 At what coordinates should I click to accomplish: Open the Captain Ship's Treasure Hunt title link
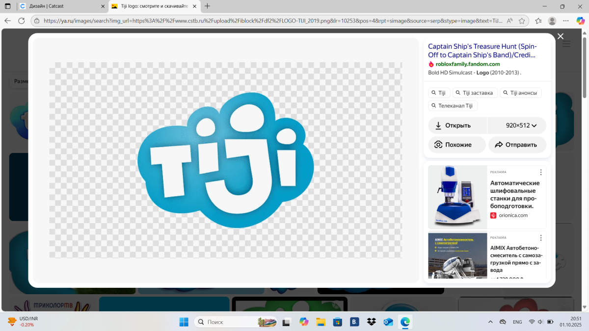pos(482,51)
